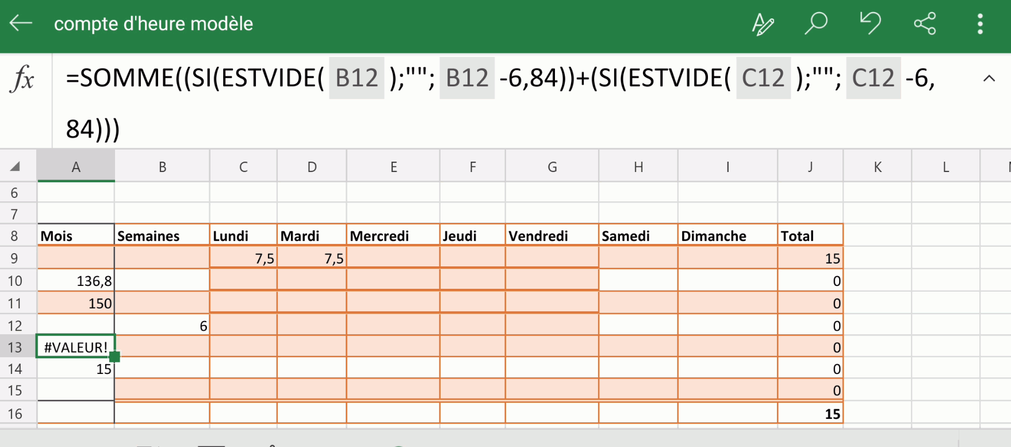The width and height of the screenshot is (1011, 447).
Task: Collapse the formula bar chevron
Action: pos(989,78)
